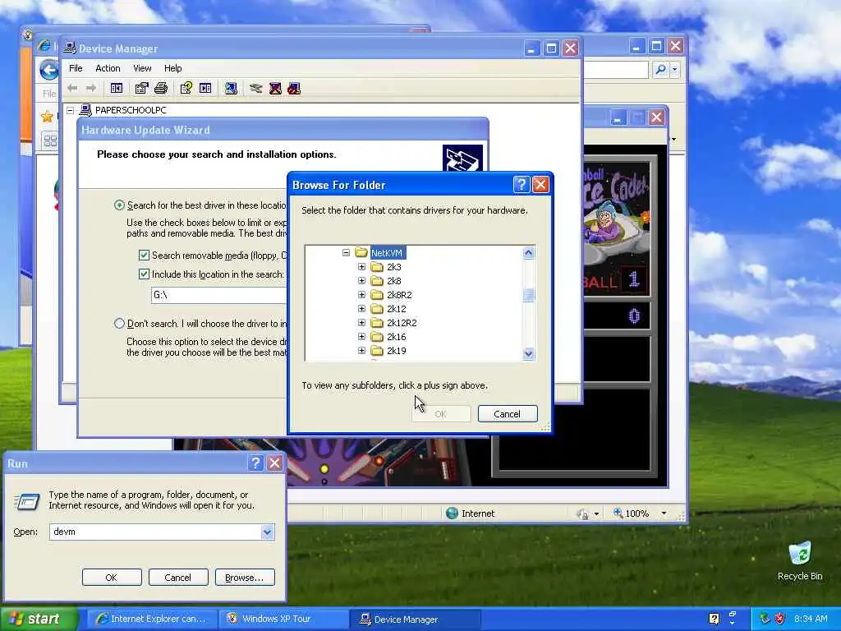
Task: Expand the 2k19 folder
Action: click(x=361, y=350)
